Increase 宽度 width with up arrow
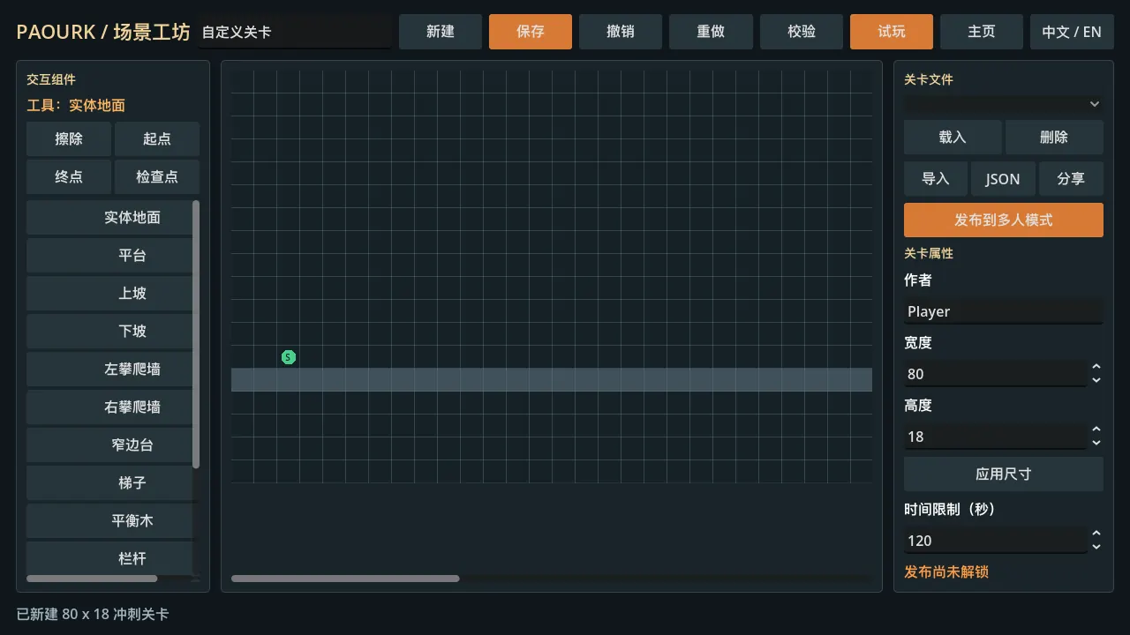1130x635 pixels. point(1096,367)
